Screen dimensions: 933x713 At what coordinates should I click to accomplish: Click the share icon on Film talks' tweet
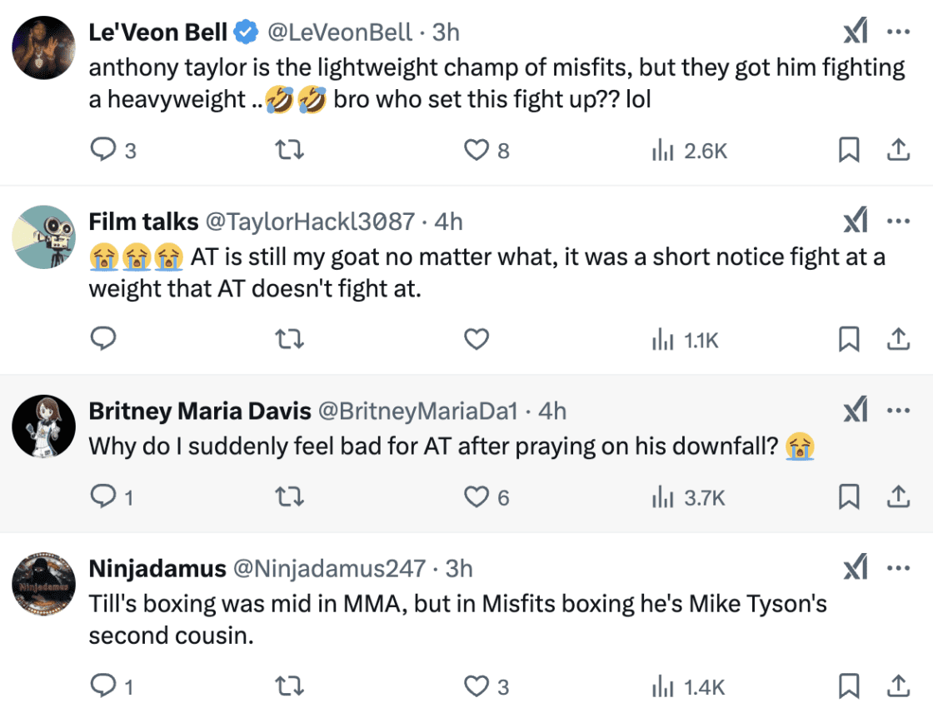(x=898, y=339)
